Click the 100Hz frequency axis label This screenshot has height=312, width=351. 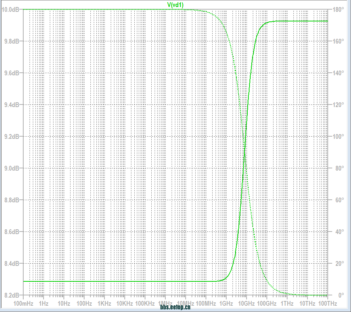(x=84, y=304)
